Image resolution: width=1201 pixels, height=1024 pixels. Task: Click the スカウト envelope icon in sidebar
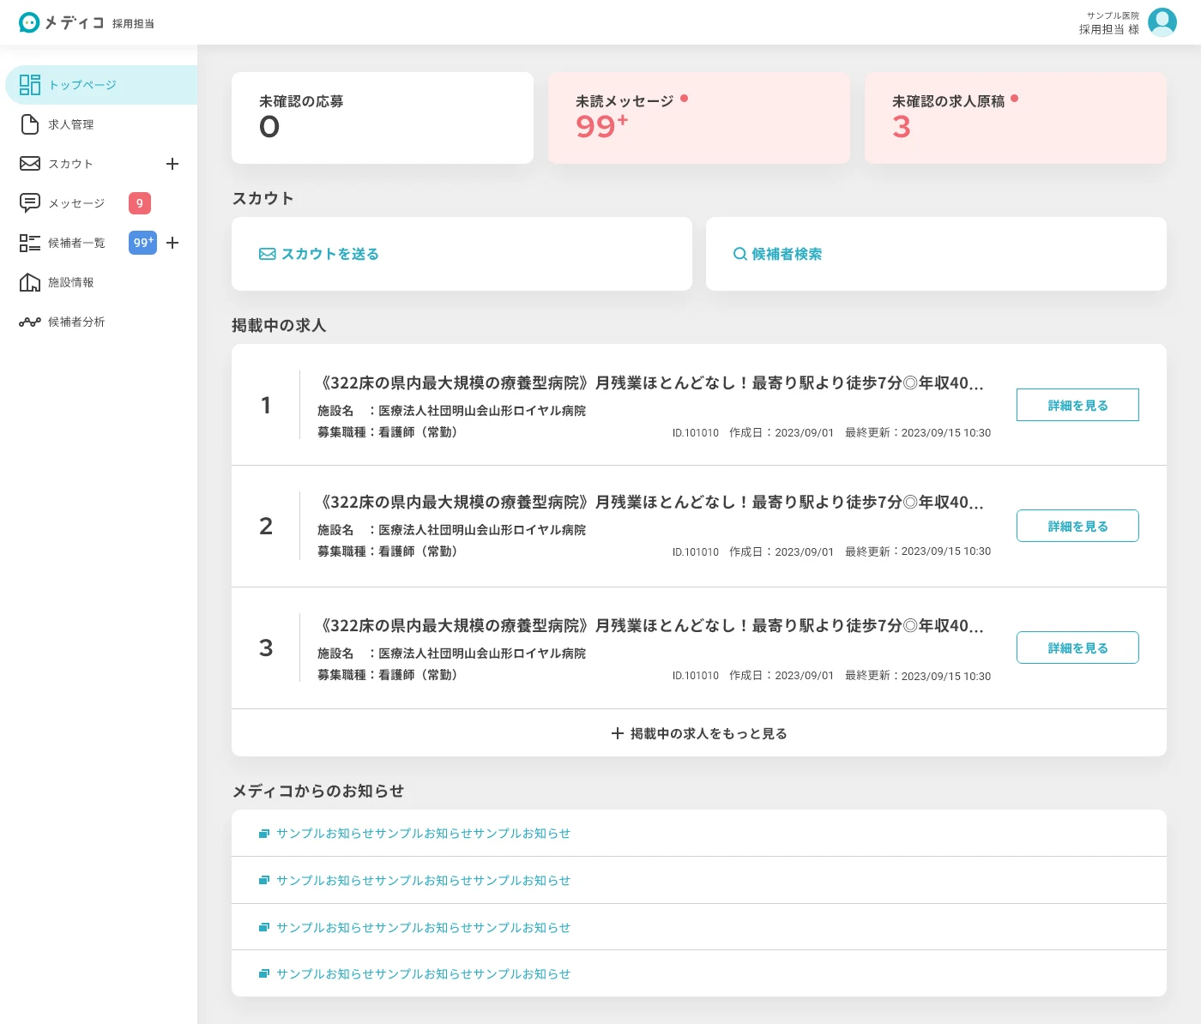pos(30,164)
